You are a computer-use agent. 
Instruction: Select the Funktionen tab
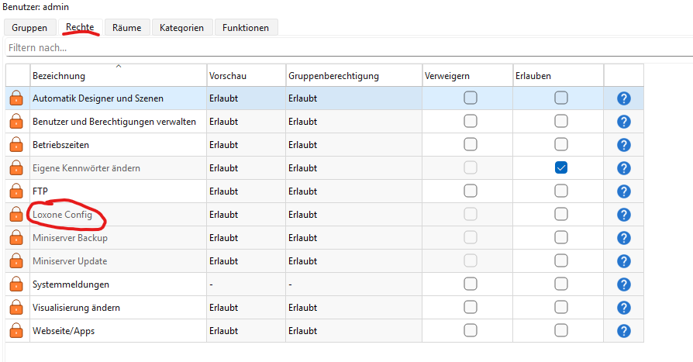coord(245,27)
